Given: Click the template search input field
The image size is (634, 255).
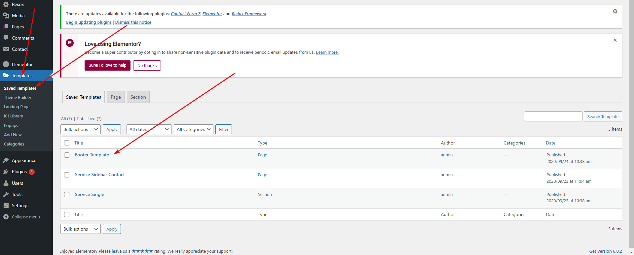Looking at the screenshot, I should [x=553, y=116].
